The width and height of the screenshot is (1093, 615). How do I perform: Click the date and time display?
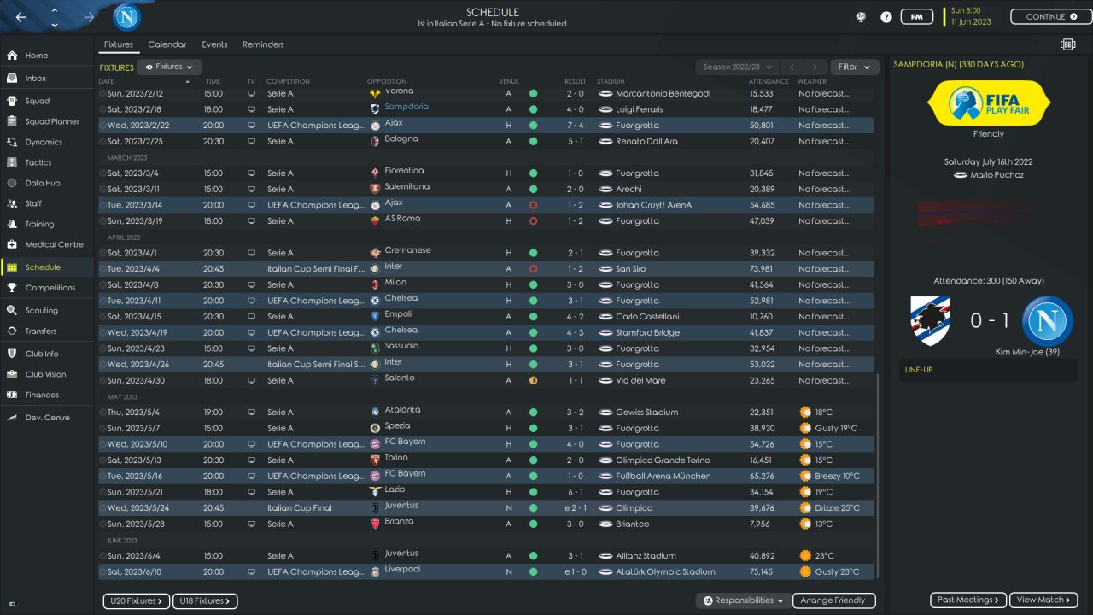tap(970, 17)
